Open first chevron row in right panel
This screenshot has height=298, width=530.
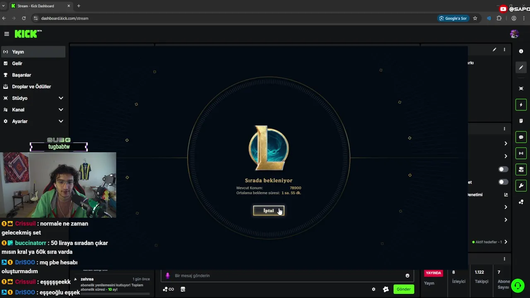point(506,143)
